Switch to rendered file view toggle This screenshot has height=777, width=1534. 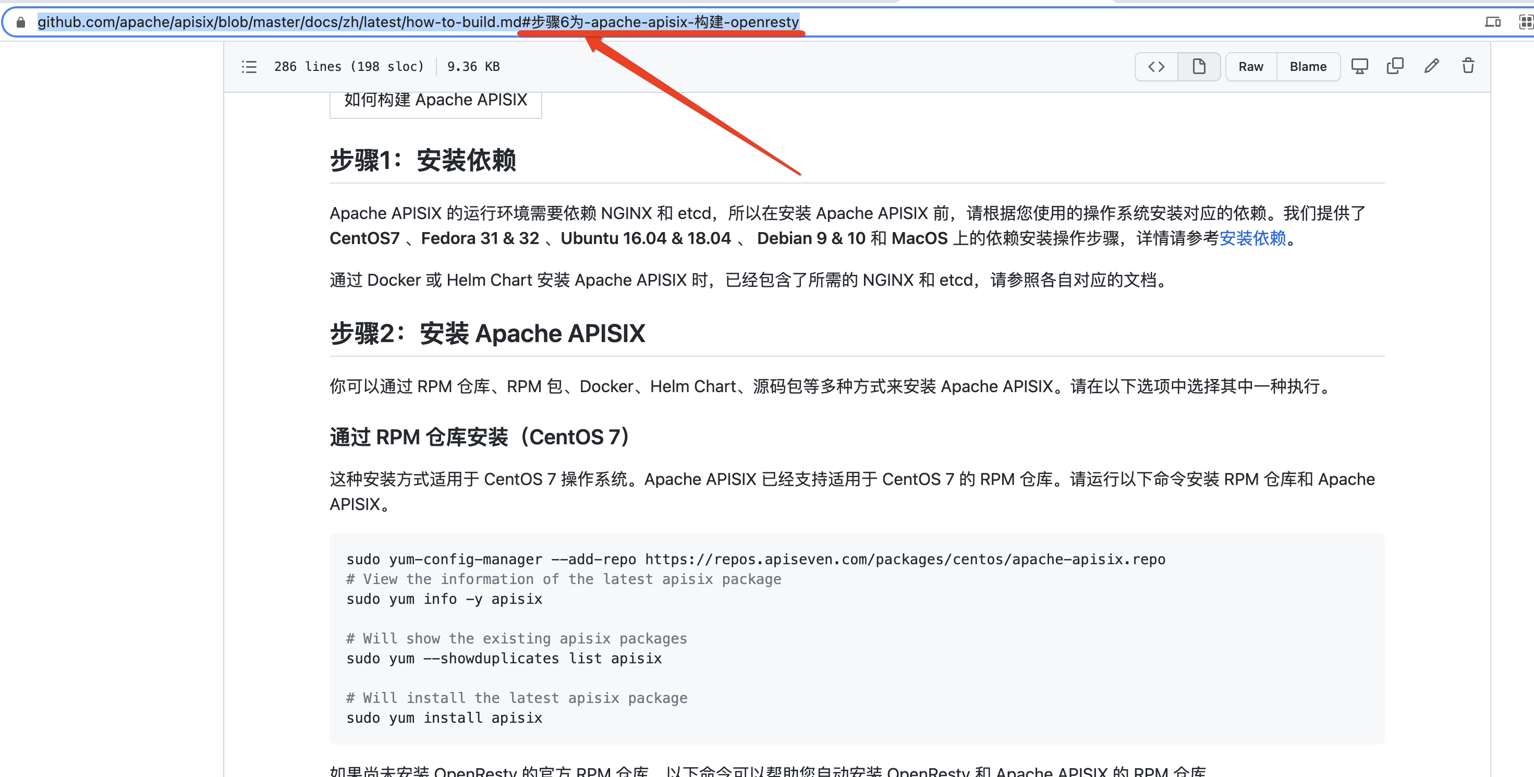1199,67
